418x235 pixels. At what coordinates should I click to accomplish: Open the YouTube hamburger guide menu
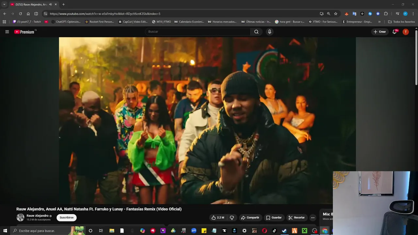coord(7,32)
